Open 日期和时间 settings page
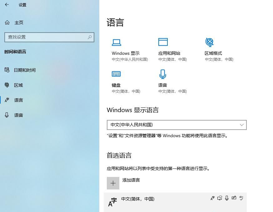Image resolution: width=273 pixels, height=212 pixels. pos(25,70)
